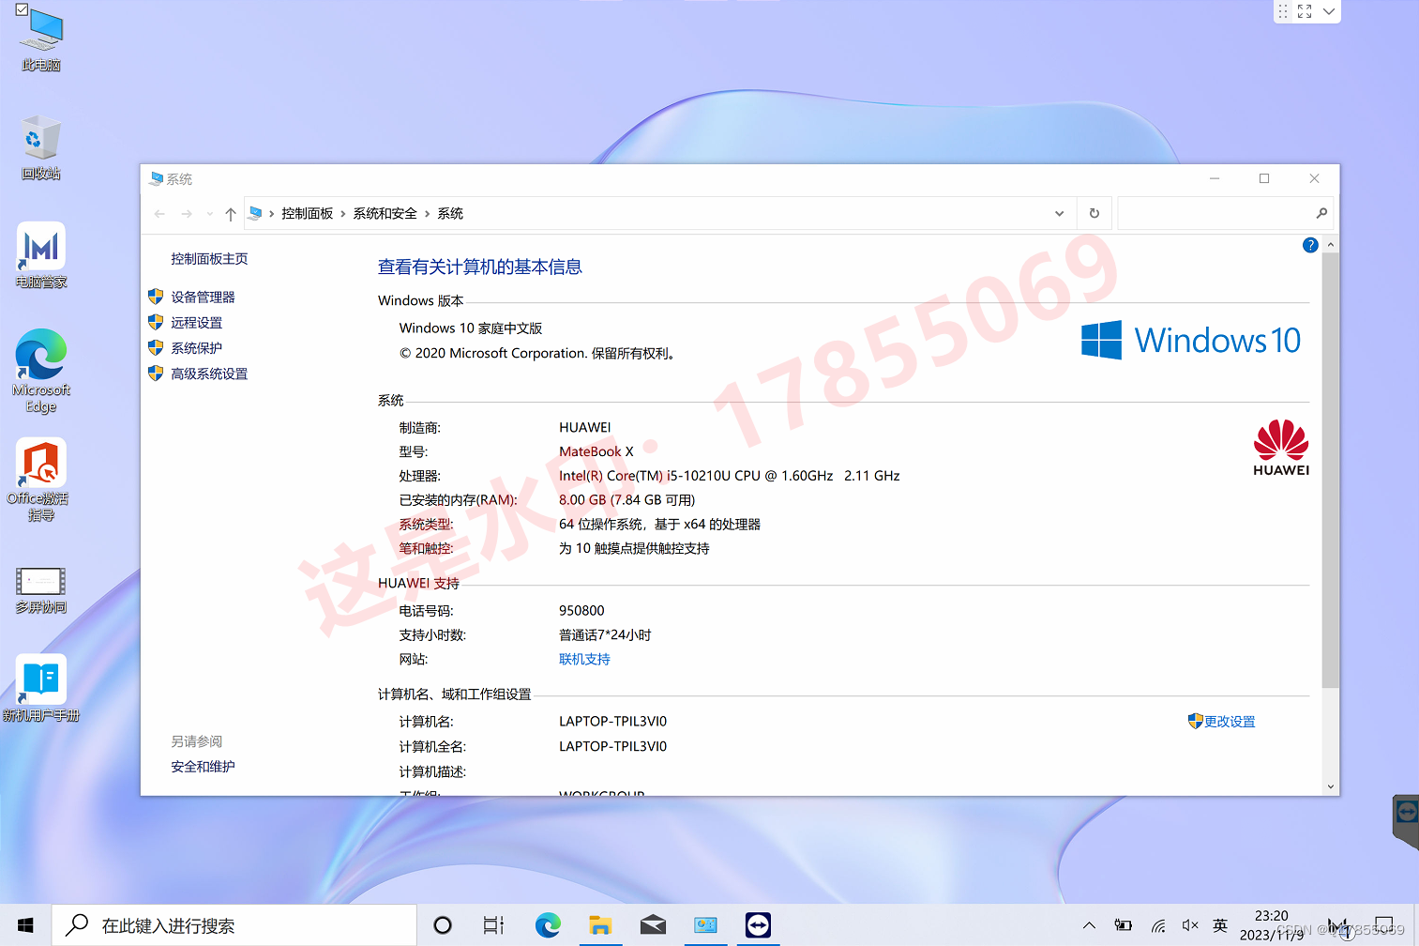Click the taskbar search box
Screen dimensions: 1419x946
[234, 925]
